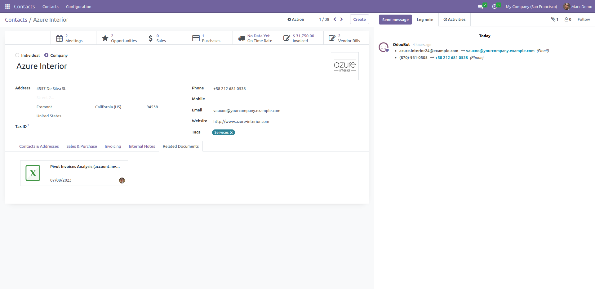Click the new phone number link in chatter
Screen dimensions: 595x289
tap(451, 58)
